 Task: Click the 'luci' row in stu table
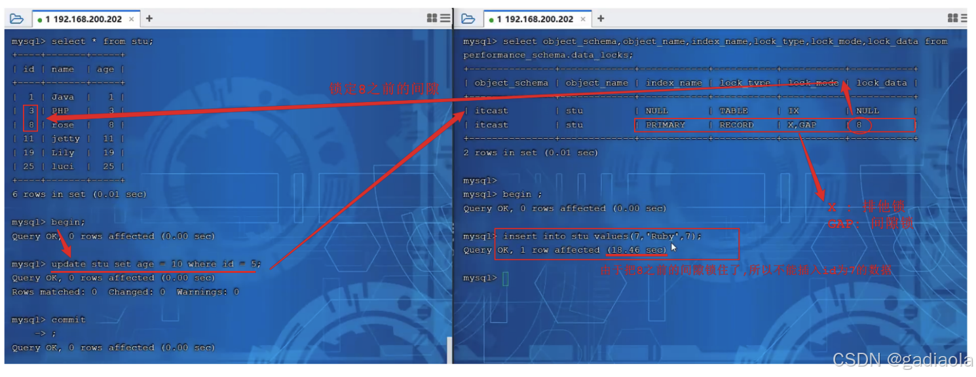[68, 166]
